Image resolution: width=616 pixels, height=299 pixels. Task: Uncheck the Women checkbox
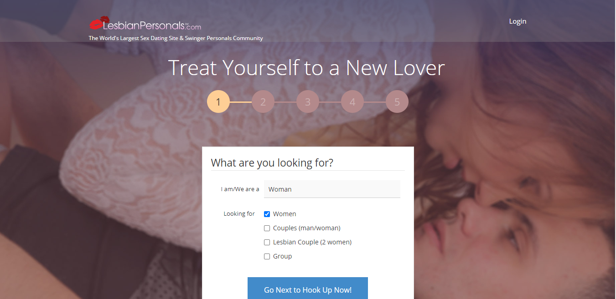click(267, 214)
